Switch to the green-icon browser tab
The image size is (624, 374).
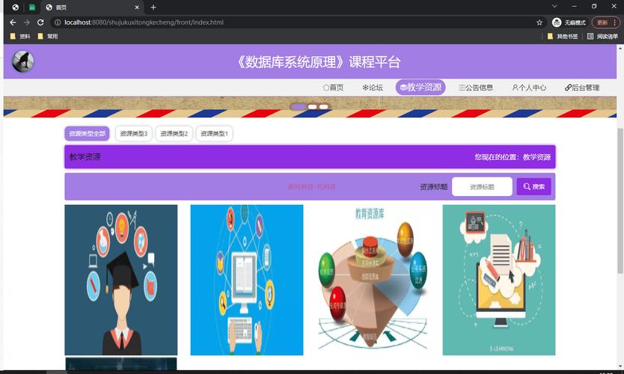[32, 7]
